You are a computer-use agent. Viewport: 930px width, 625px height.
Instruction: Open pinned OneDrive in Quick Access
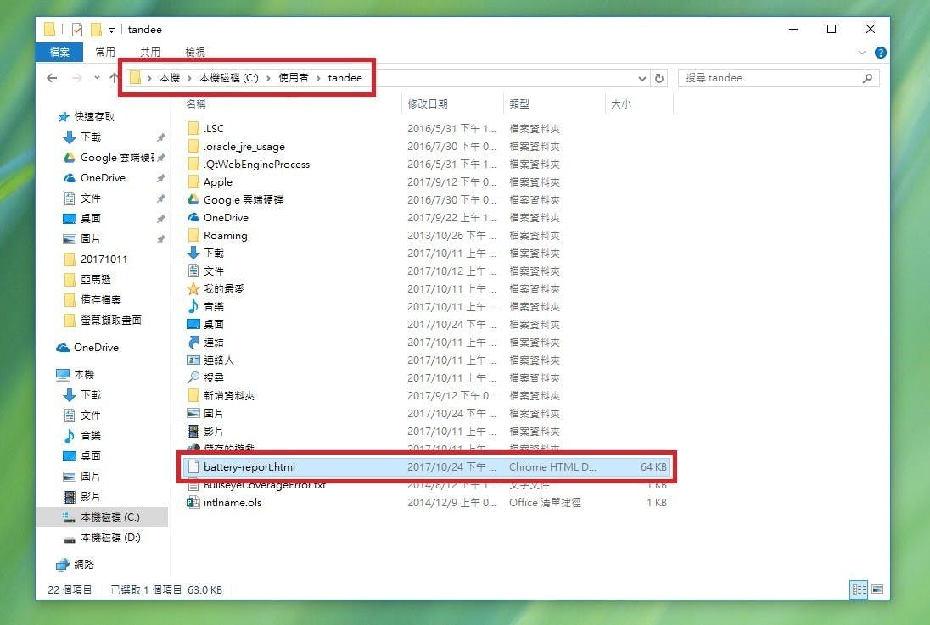[103, 178]
